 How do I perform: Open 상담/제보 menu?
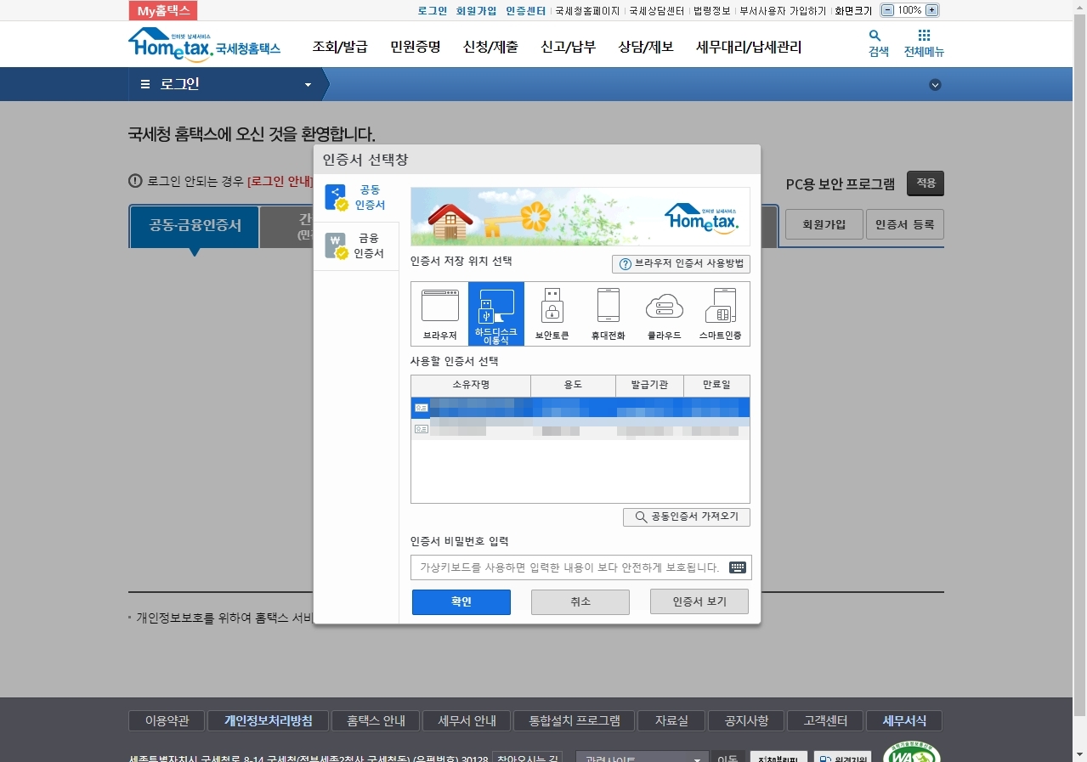click(x=646, y=47)
